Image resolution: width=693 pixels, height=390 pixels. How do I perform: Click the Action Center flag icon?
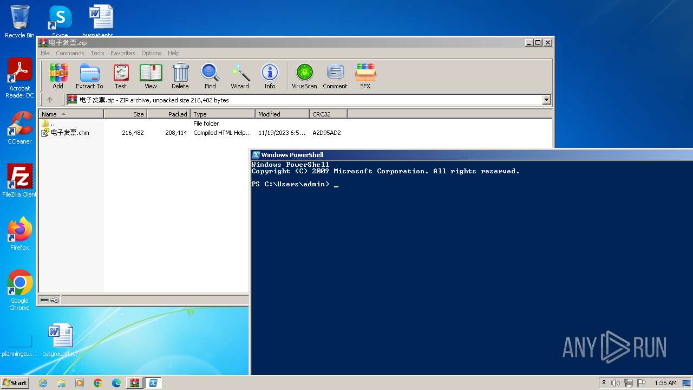point(642,383)
